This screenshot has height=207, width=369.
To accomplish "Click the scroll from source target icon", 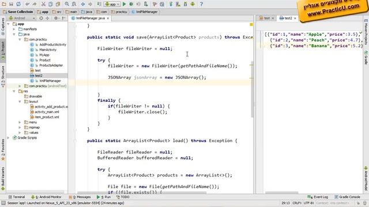I will click(41, 18).
